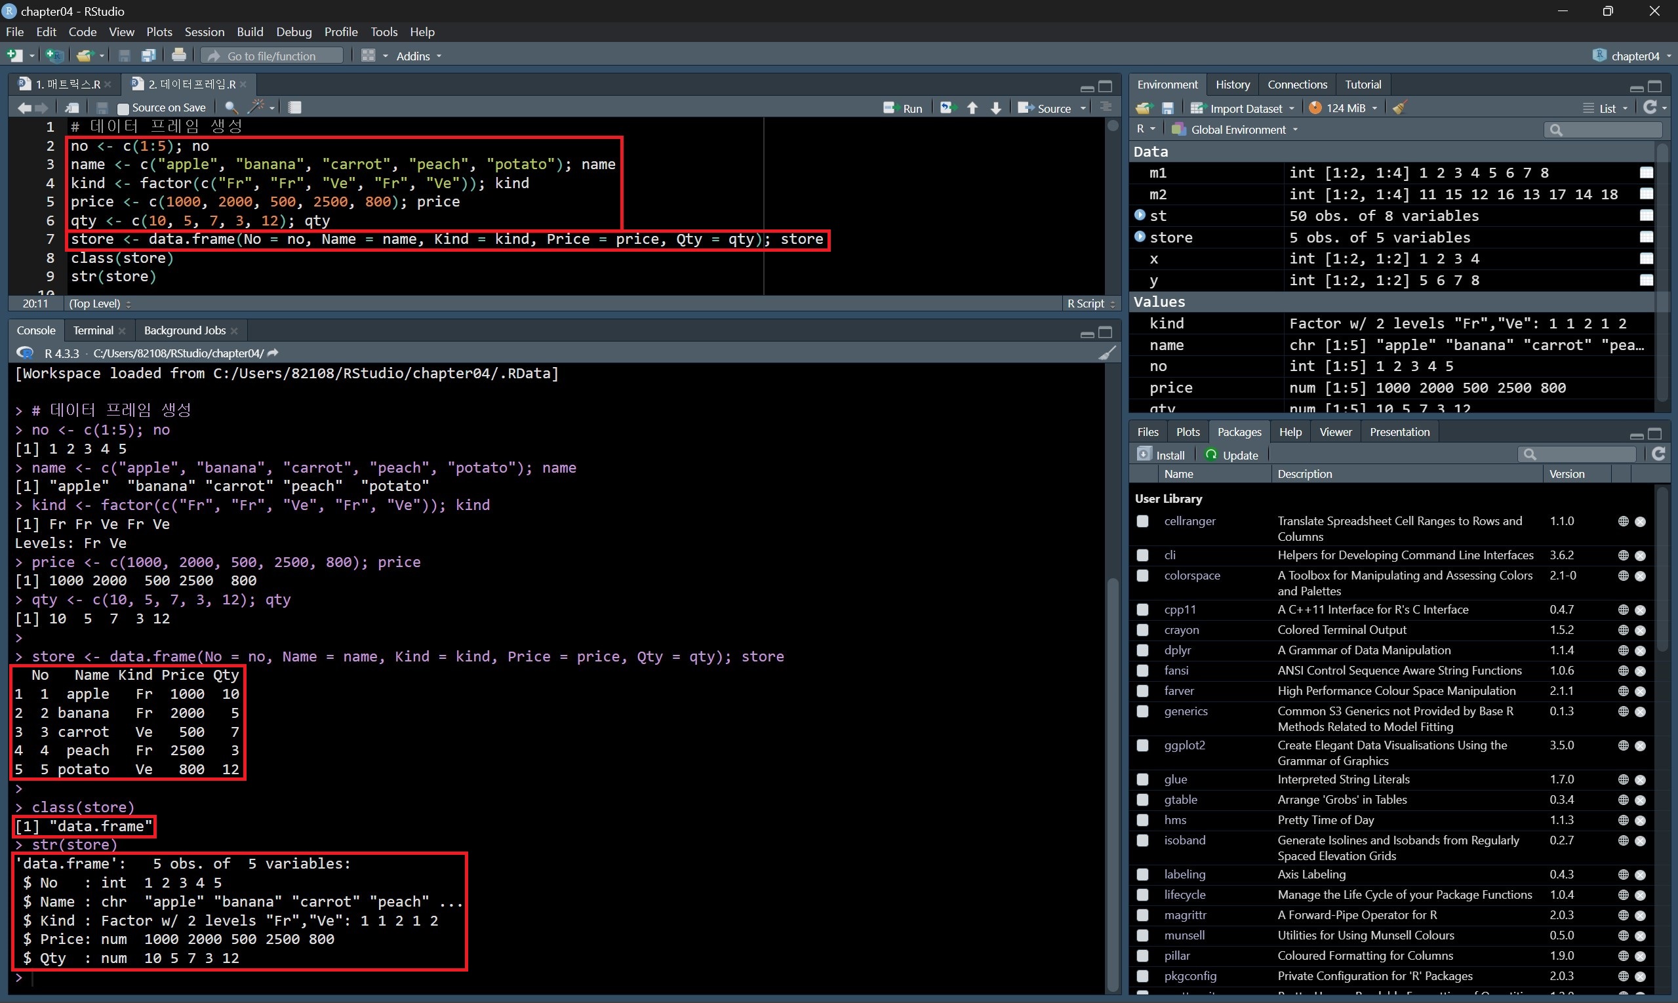Open the compile report notebook icon
The width and height of the screenshot is (1678, 1003).
click(295, 108)
